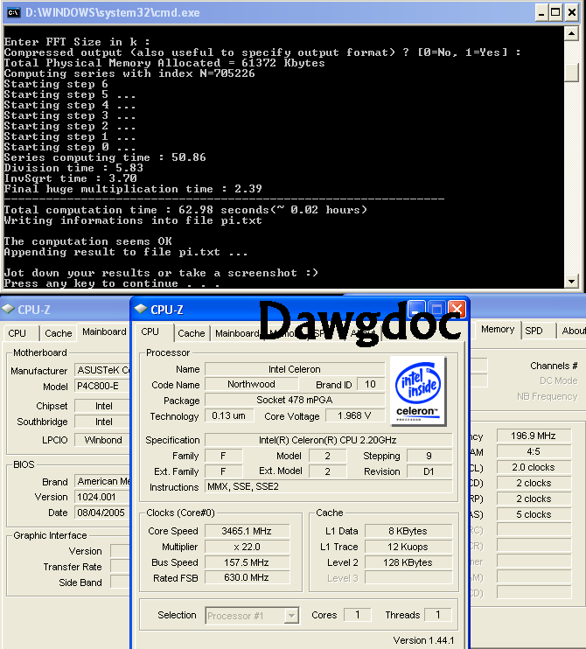Screen dimensions: 586x649
Task: Select Cache tab in left CPU-Z window
Action: point(59,333)
